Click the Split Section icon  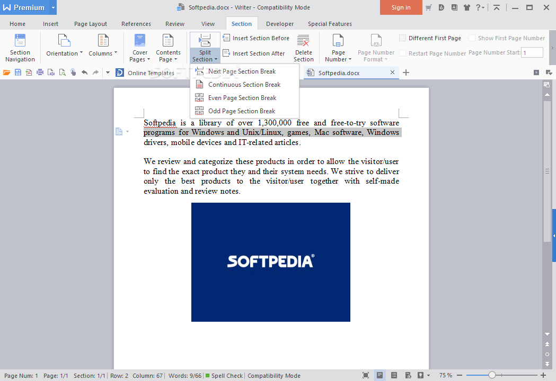[205, 41]
